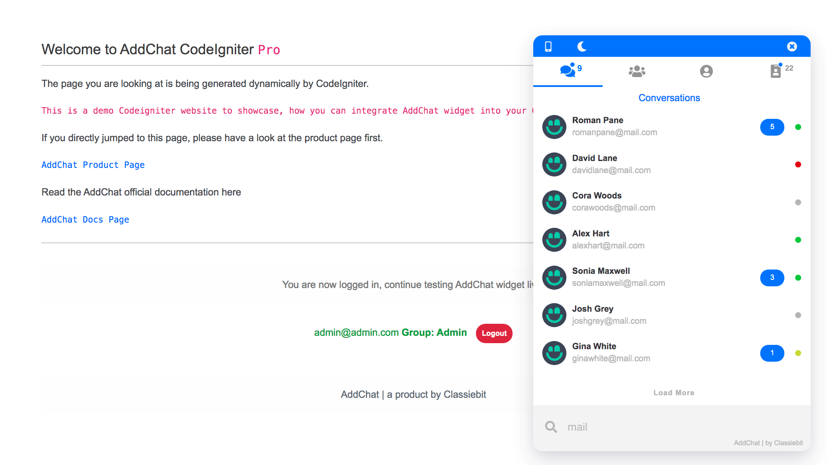Click the search magnifier icon
The height and width of the screenshot is (465, 827).
click(x=551, y=427)
